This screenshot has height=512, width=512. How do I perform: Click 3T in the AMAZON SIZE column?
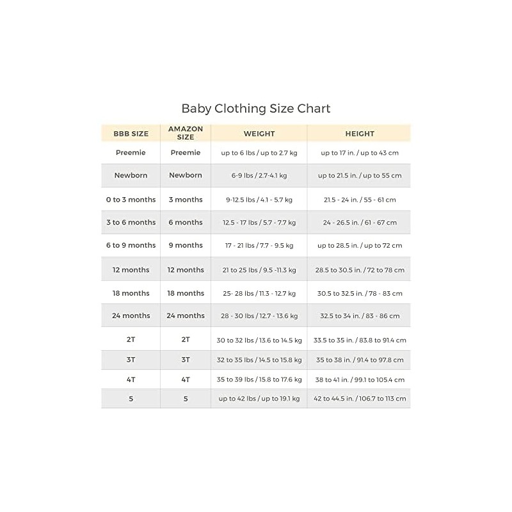(x=186, y=360)
